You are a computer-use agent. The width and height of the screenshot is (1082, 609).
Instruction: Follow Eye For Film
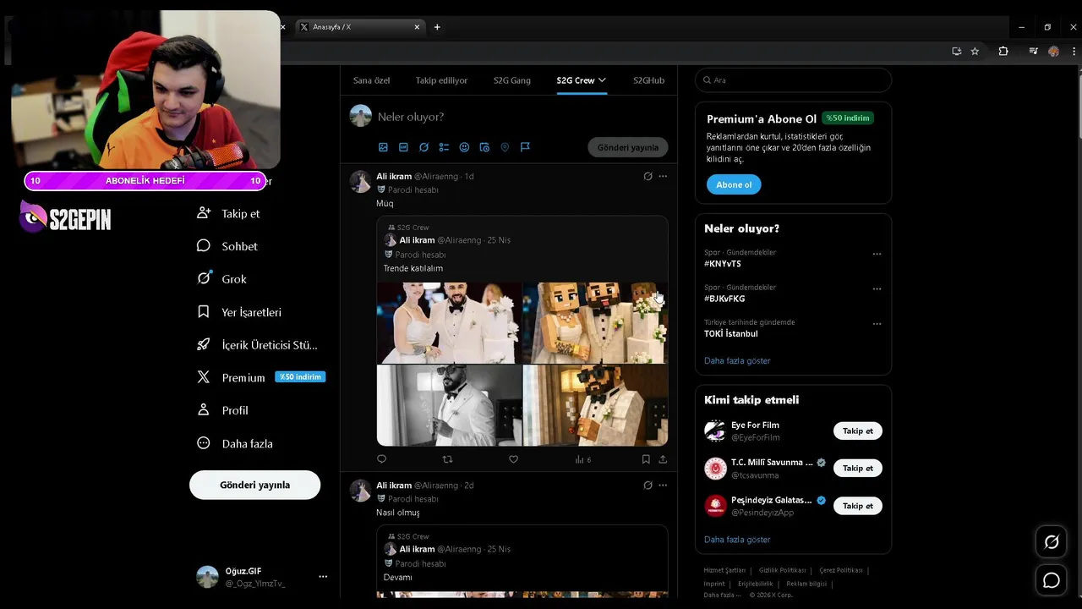coord(857,431)
